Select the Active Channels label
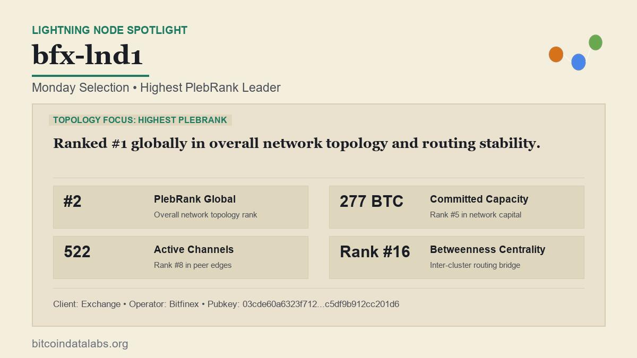The width and height of the screenshot is (637, 358). [x=194, y=250]
